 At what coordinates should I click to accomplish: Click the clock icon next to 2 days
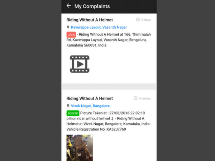pos(138,20)
